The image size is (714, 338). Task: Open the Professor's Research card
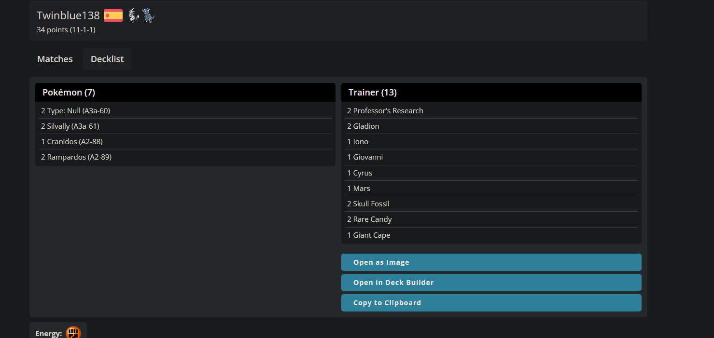click(385, 111)
